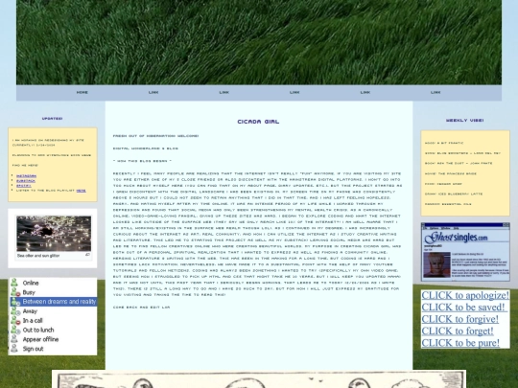
Task: Click the Digital wonderland & blog line
Action: click(x=146, y=148)
